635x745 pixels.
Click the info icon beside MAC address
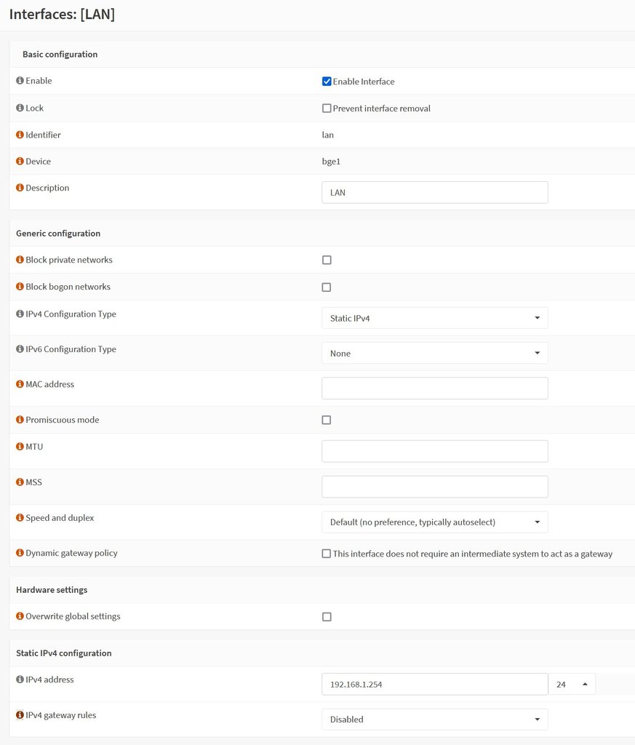(20, 384)
